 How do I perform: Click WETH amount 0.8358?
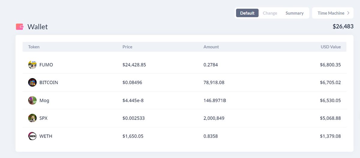click(211, 136)
